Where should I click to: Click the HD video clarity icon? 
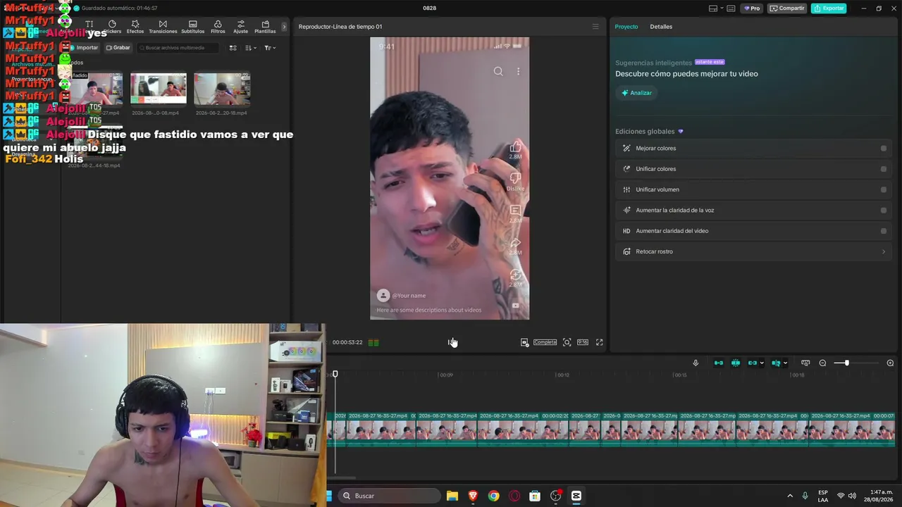tap(626, 231)
